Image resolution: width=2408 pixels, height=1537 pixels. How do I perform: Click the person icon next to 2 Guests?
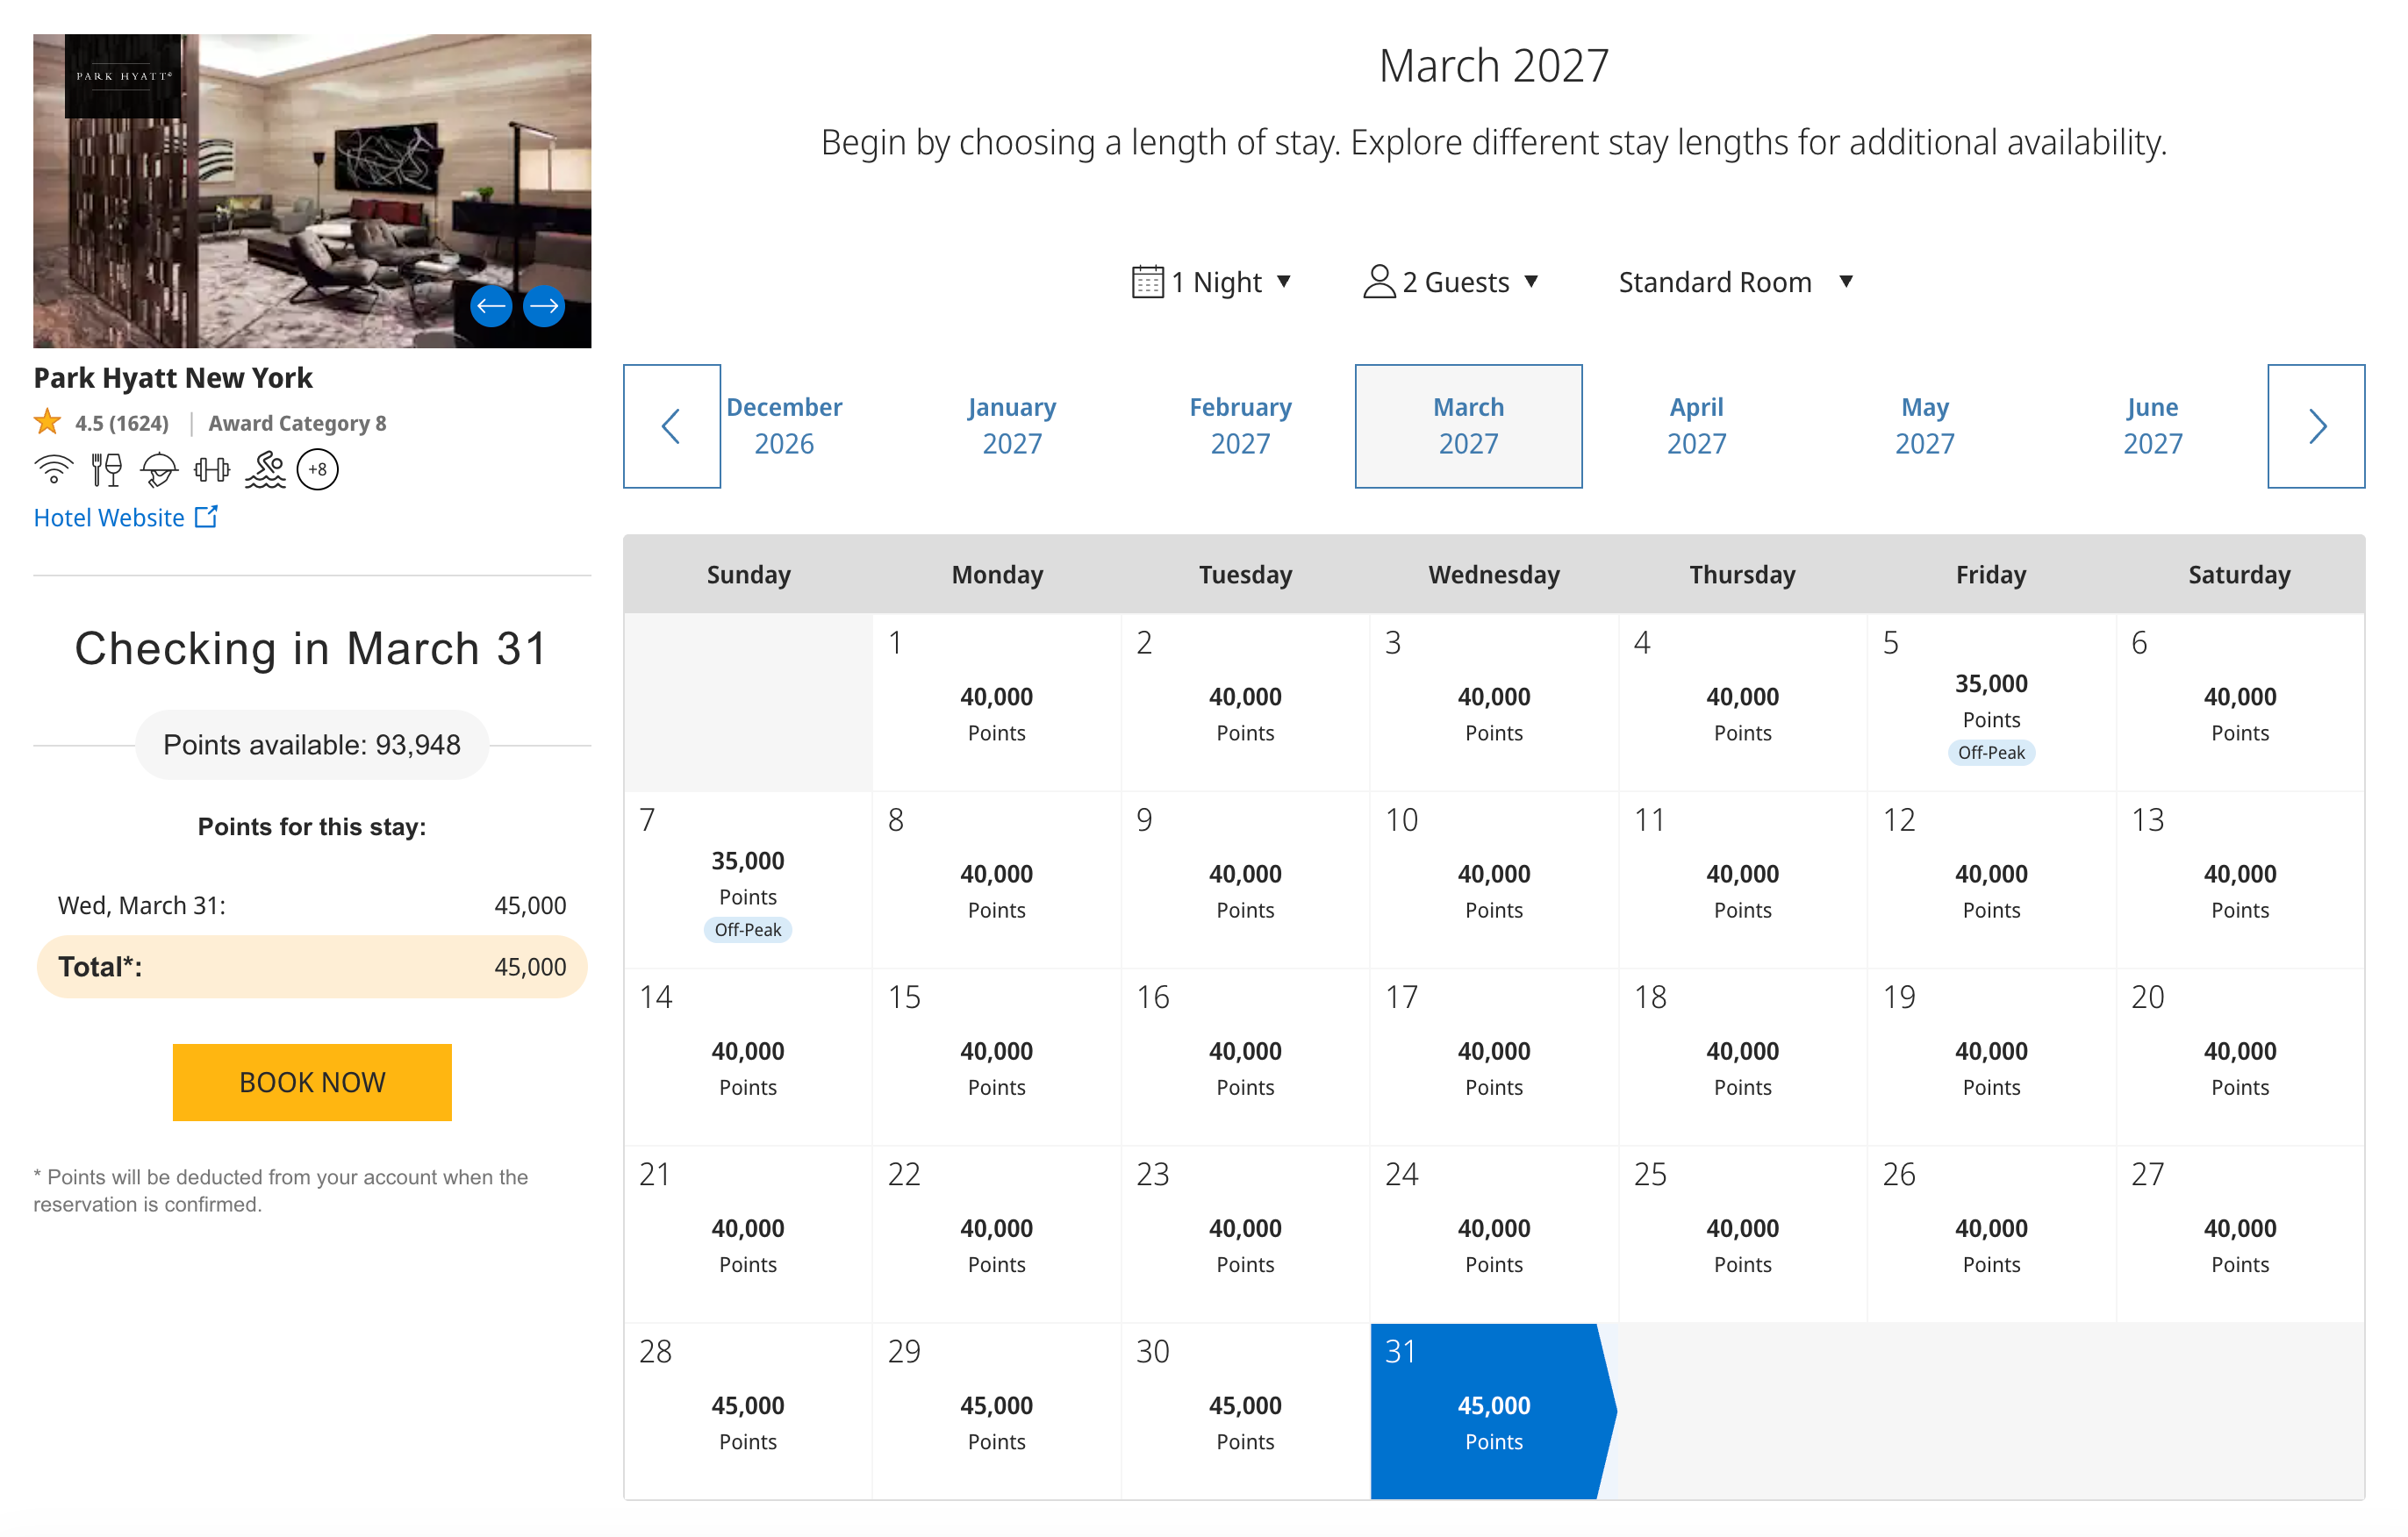coord(1379,282)
